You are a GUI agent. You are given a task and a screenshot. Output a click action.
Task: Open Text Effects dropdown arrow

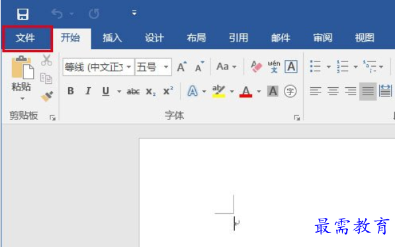(204, 91)
